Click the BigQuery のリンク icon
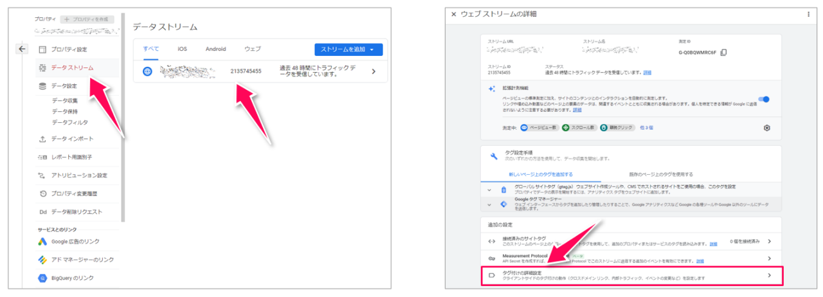Viewport: 823px width, 297px height. [42, 278]
